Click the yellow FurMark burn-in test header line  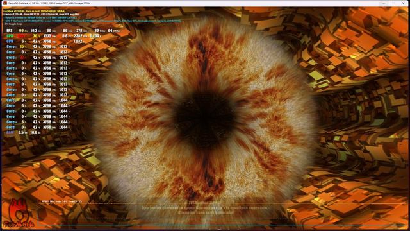coord(35,12)
